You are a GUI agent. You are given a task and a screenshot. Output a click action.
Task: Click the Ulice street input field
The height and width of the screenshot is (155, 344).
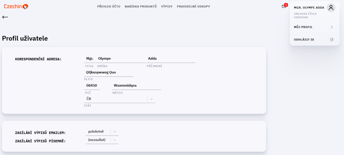(x=109, y=72)
